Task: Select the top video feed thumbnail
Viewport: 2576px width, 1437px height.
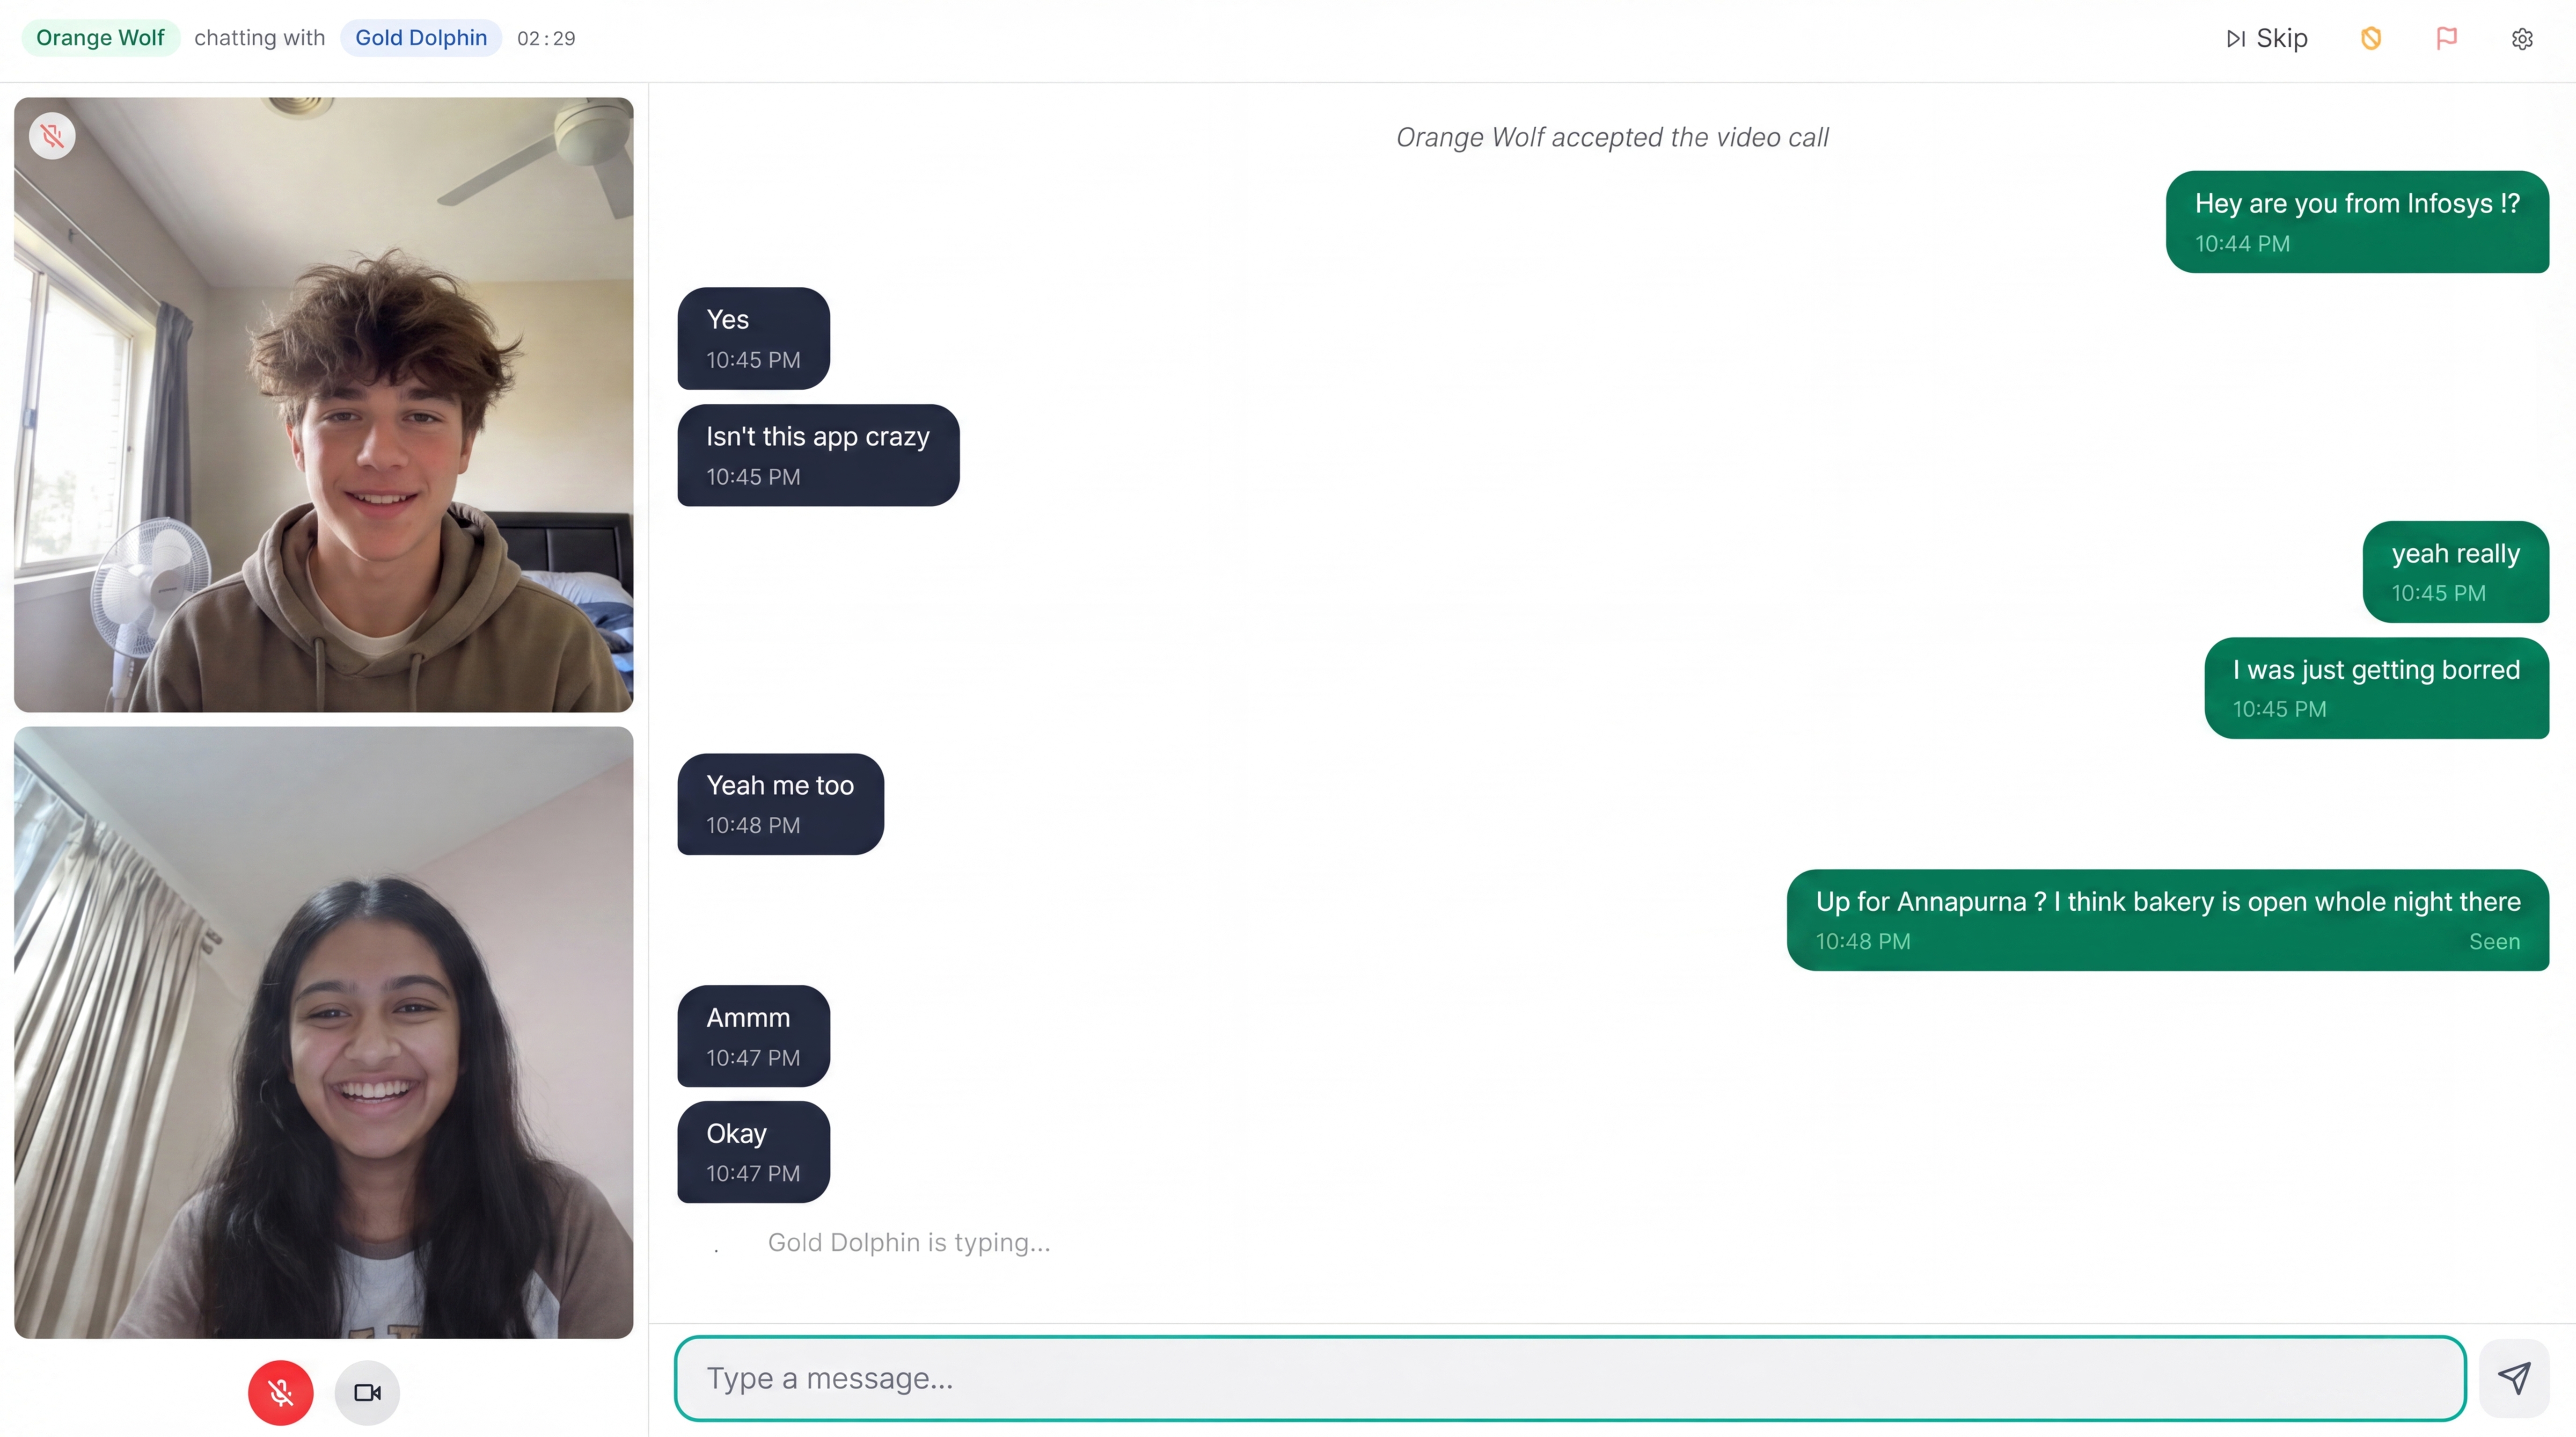Action: pos(323,405)
